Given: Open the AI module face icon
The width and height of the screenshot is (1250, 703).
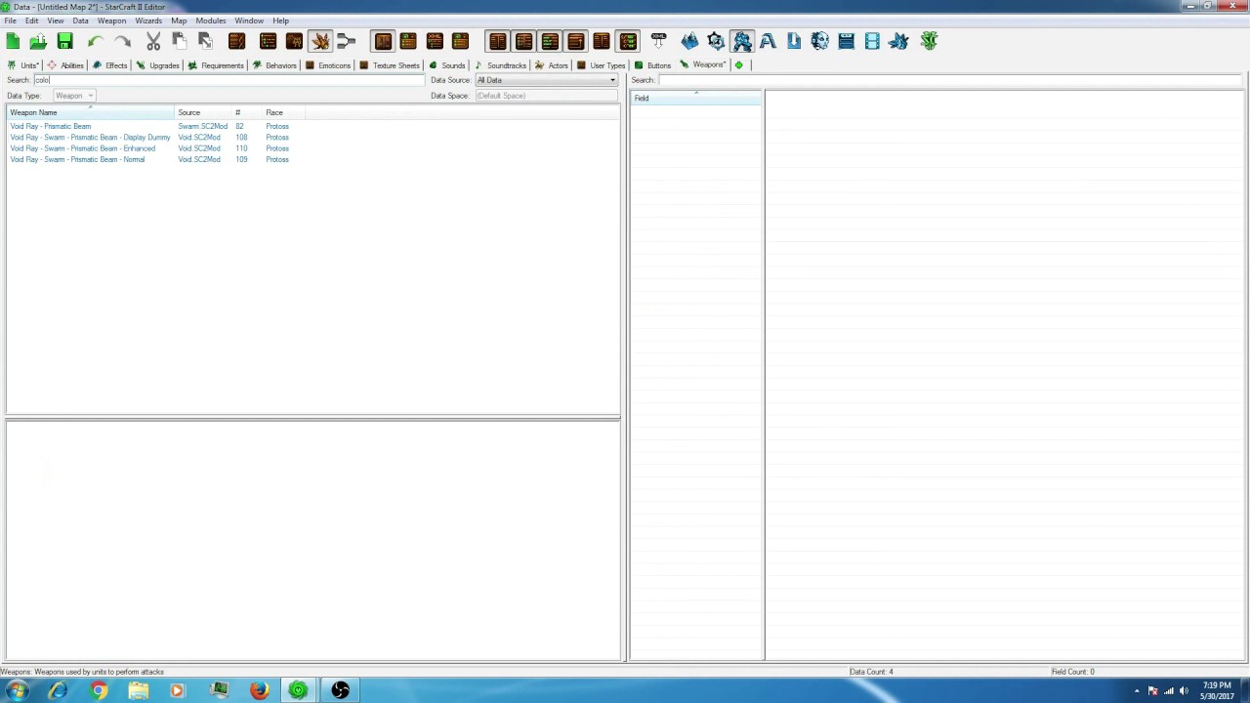Looking at the screenshot, I should pyautogui.click(x=819, y=41).
